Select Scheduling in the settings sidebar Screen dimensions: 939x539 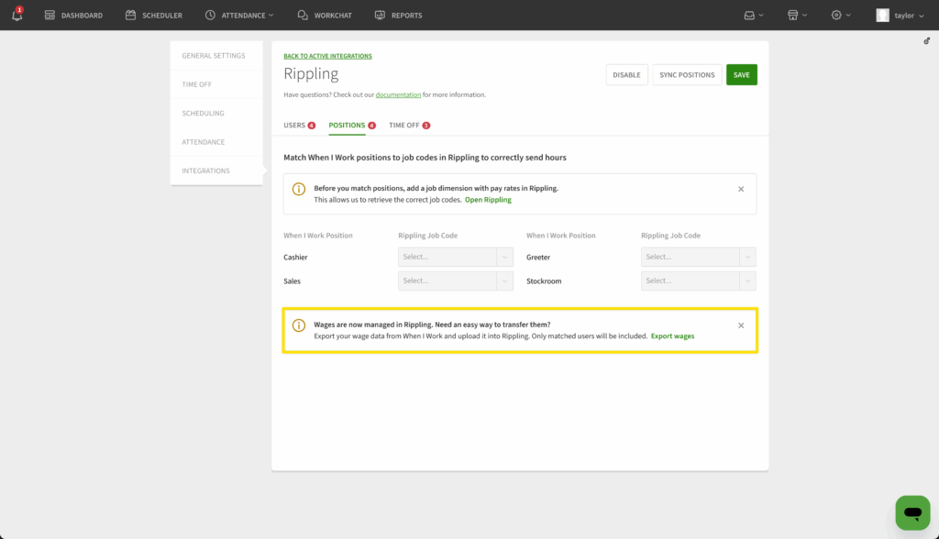(x=204, y=114)
